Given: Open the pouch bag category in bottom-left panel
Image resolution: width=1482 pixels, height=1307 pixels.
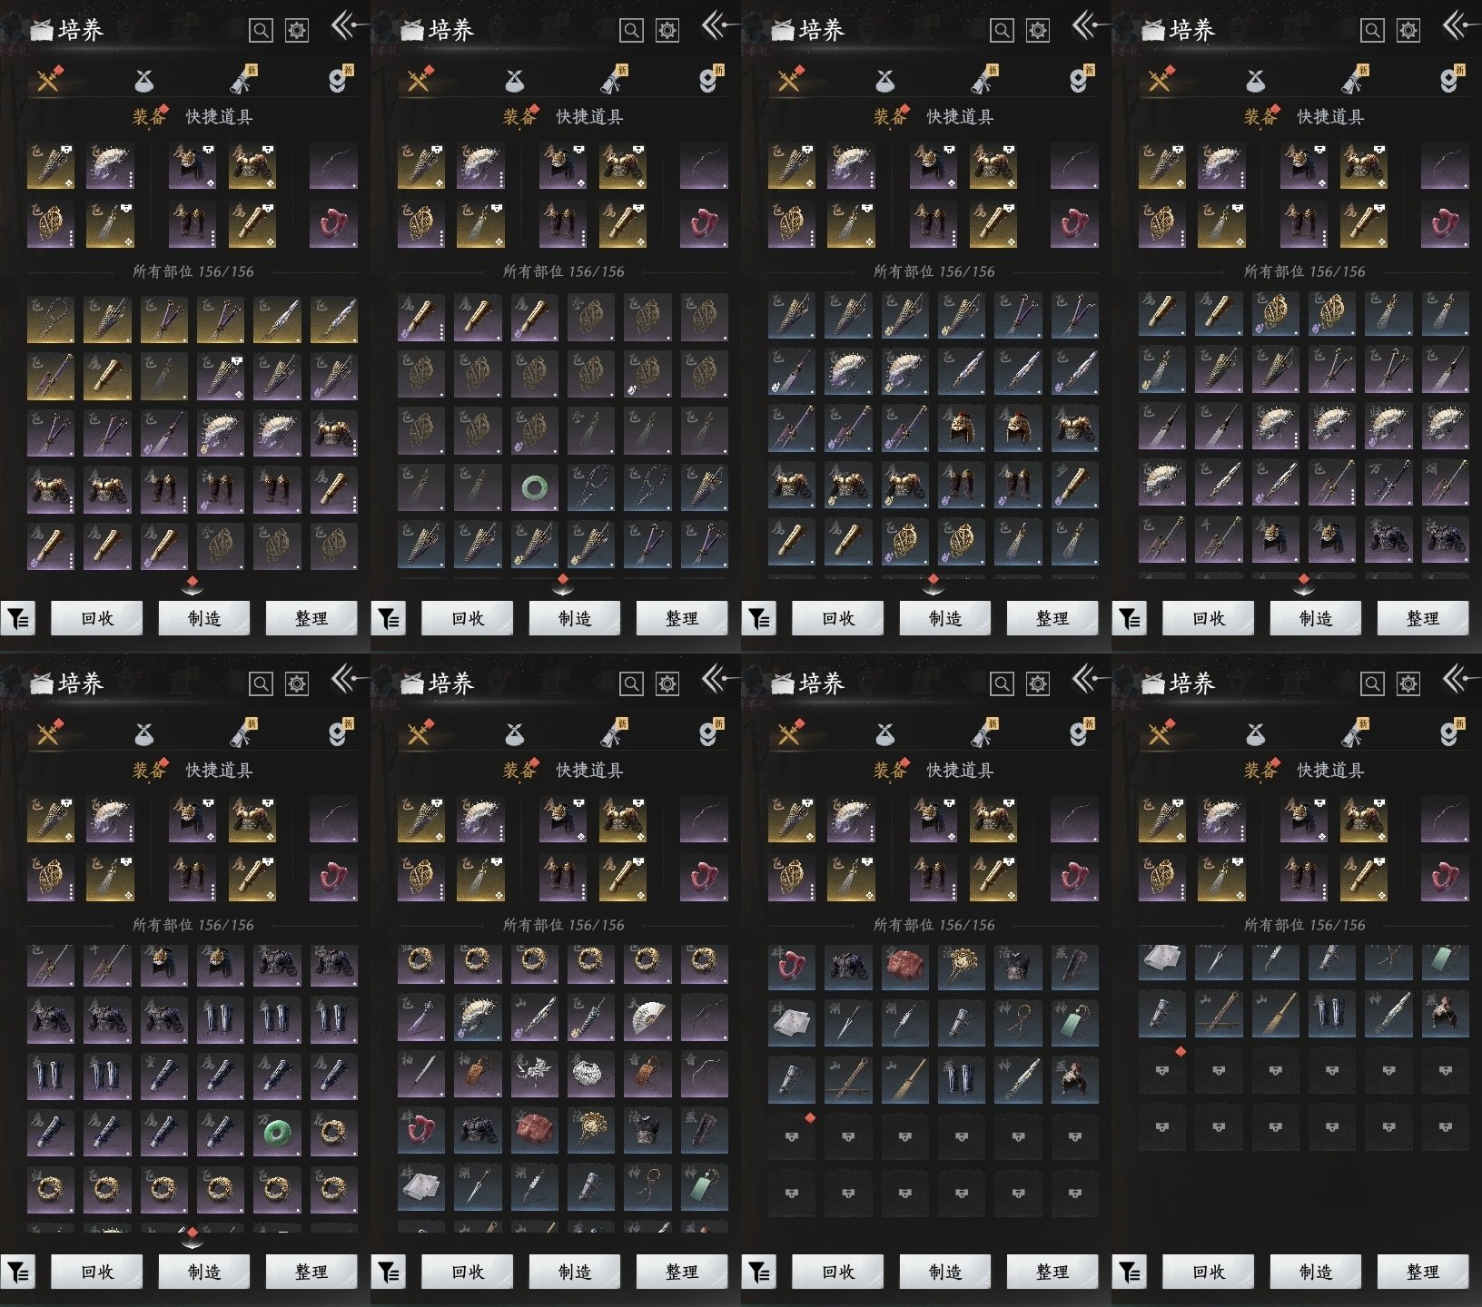Looking at the screenshot, I should click(143, 733).
